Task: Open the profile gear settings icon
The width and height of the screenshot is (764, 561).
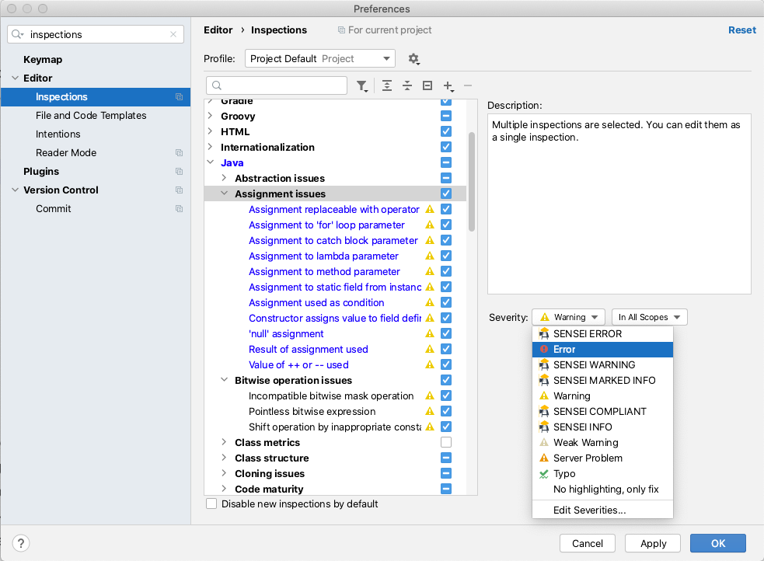Action: (x=413, y=59)
